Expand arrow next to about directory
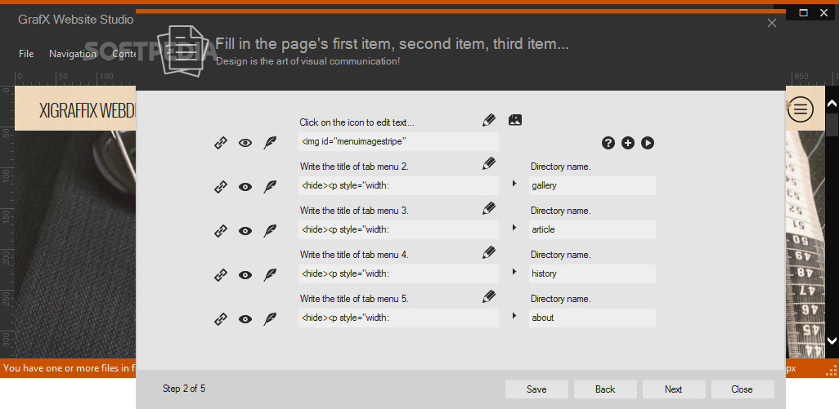 click(x=514, y=316)
